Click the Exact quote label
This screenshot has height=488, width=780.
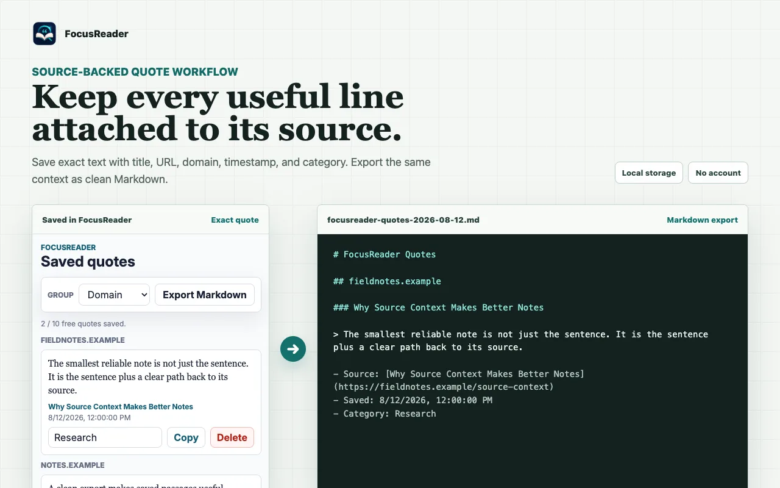(235, 220)
